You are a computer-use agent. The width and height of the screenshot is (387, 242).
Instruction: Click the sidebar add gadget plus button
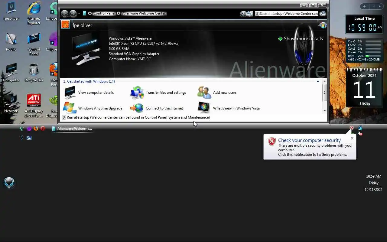[x=364, y=6]
